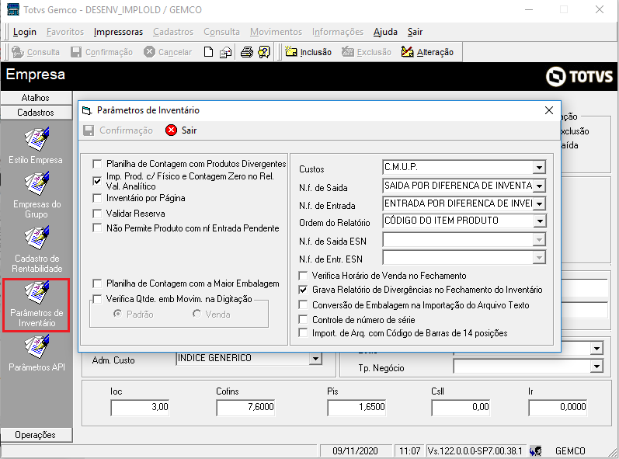Click the Consulta toolbar icon
619x459 pixels.
click(x=18, y=52)
